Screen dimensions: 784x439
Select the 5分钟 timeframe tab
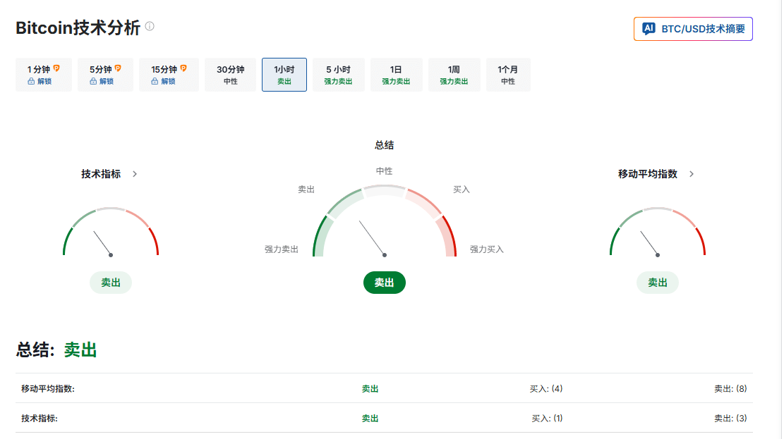[105, 75]
